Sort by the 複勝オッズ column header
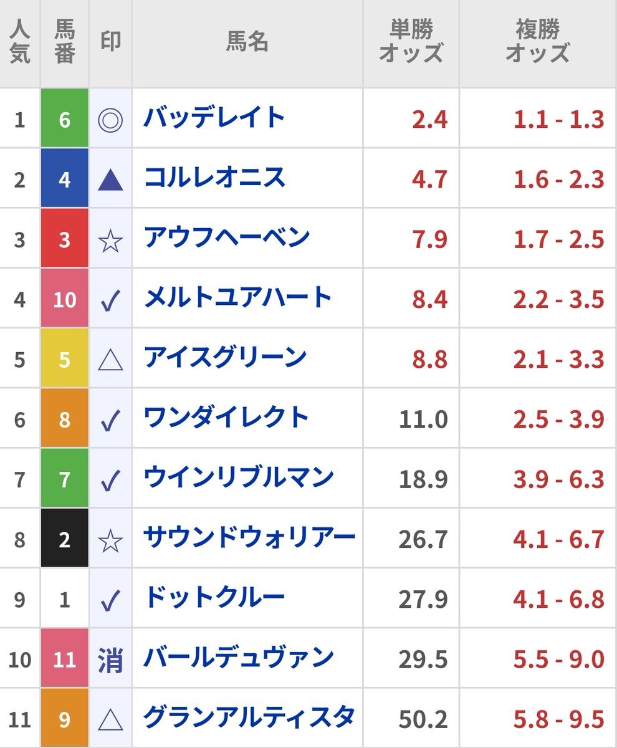The image size is (617, 748). click(538, 43)
